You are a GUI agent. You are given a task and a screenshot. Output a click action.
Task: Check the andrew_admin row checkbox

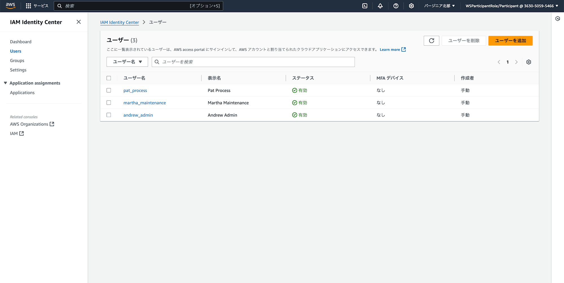click(109, 115)
